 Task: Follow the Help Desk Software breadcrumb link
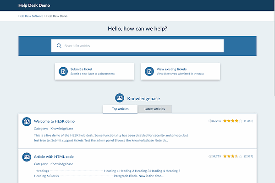tap(31, 16)
